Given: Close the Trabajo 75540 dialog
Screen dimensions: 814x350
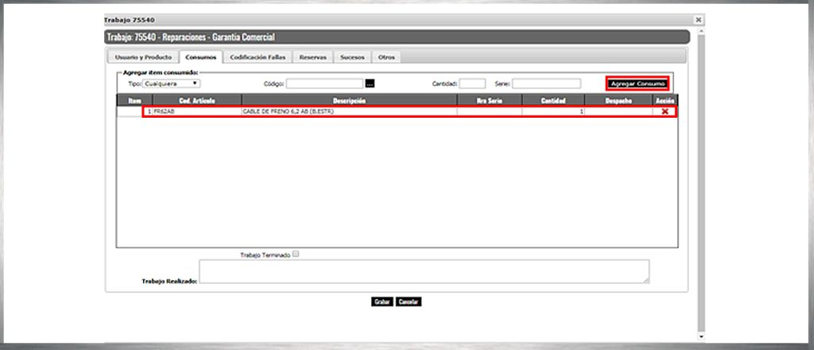Looking at the screenshot, I should [698, 19].
